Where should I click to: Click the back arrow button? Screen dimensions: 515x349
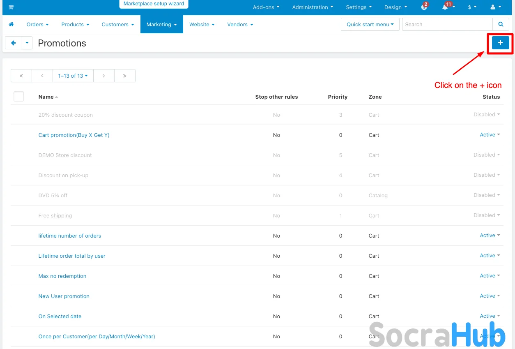[13, 43]
